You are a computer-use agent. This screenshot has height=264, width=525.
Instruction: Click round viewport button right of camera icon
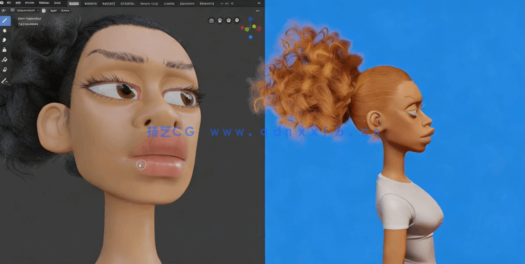(237, 21)
